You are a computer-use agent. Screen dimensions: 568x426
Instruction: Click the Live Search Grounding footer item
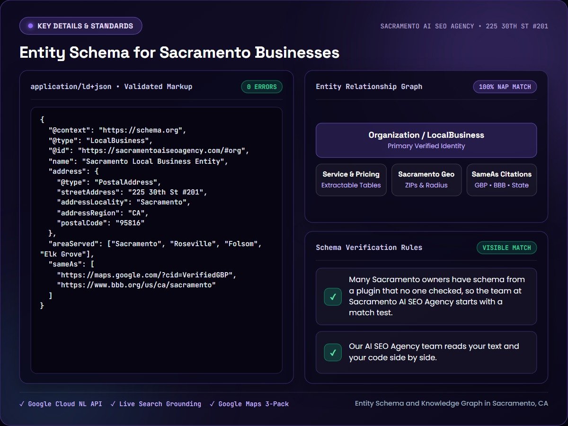coord(156,404)
